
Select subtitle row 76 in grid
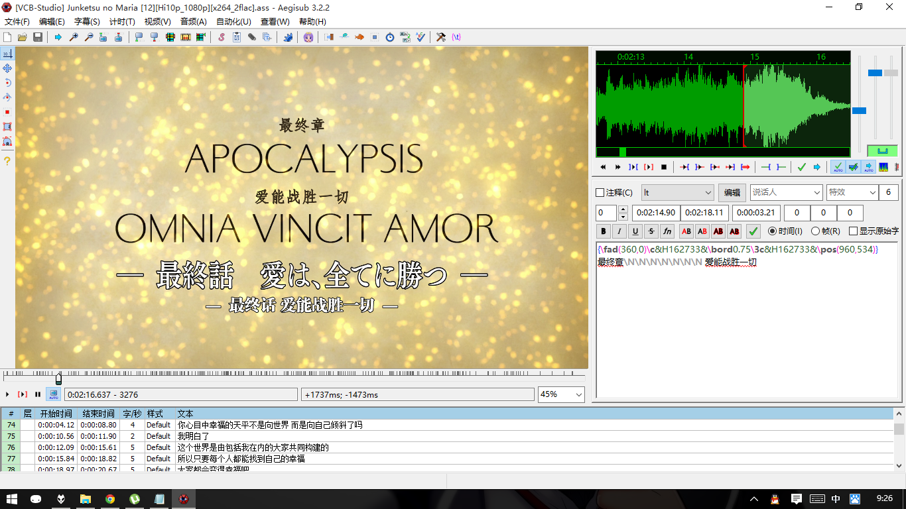point(447,447)
